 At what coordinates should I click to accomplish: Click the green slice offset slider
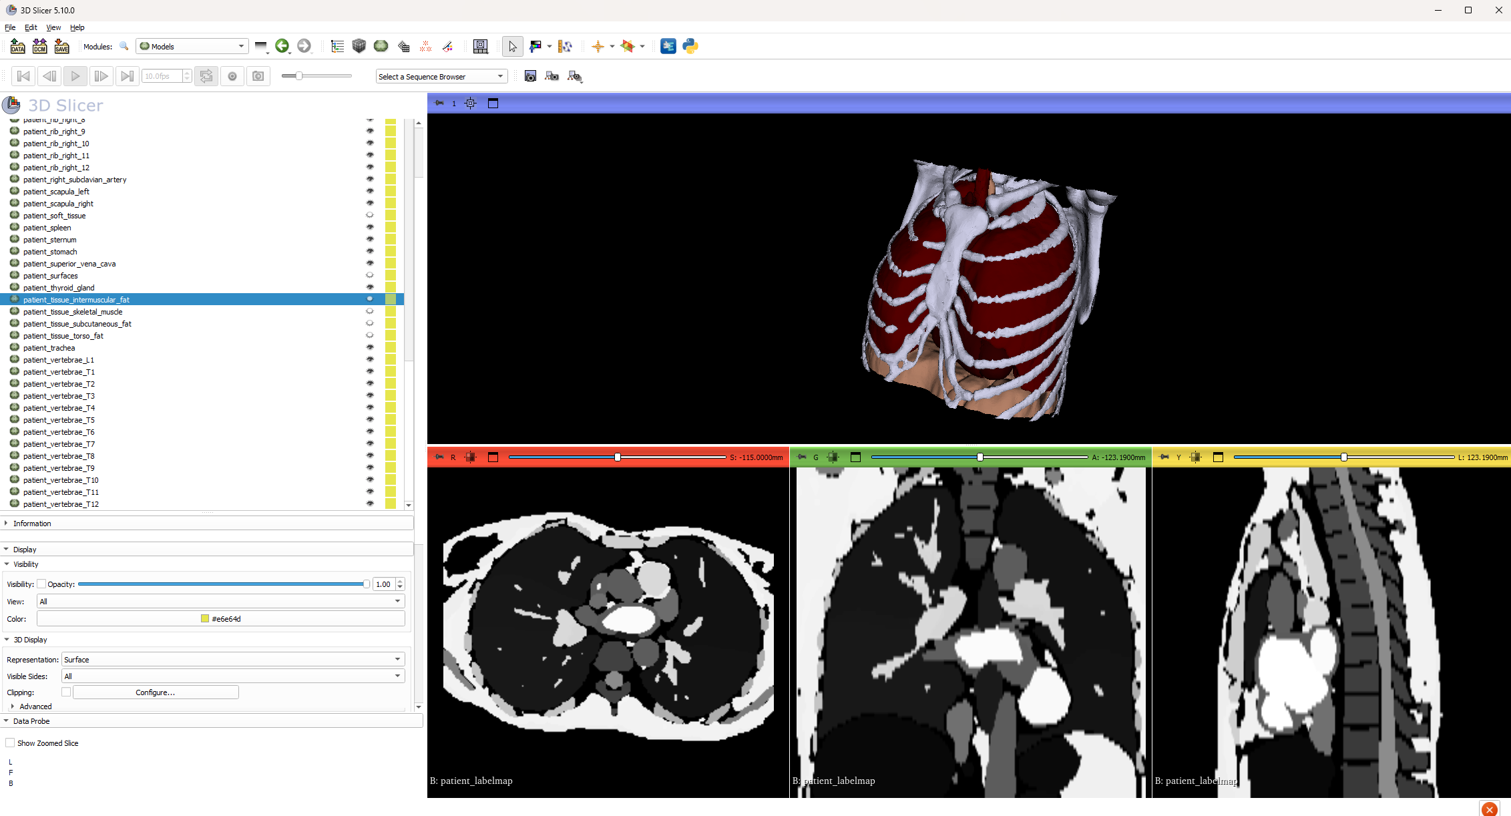(x=980, y=457)
